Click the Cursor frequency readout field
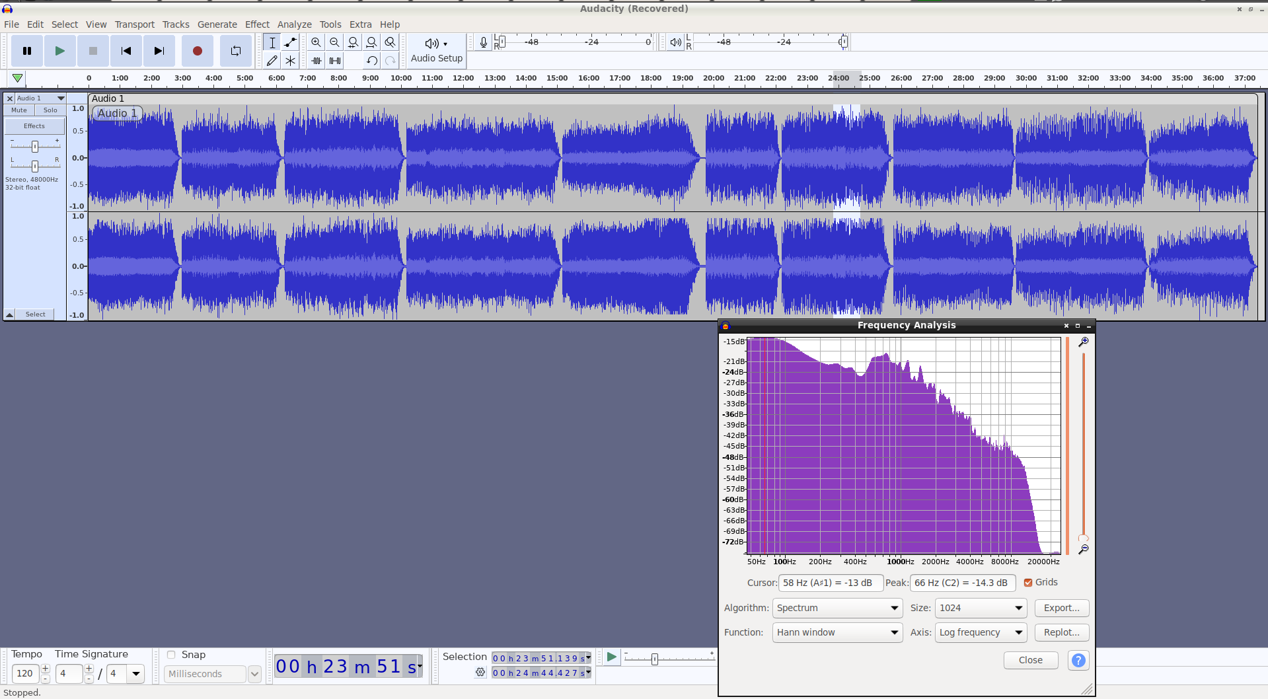1268x699 pixels. point(831,583)
